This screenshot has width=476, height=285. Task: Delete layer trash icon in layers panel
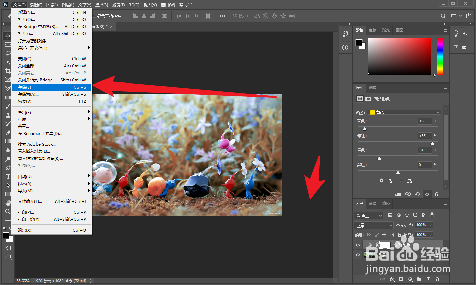click(437, 279)
